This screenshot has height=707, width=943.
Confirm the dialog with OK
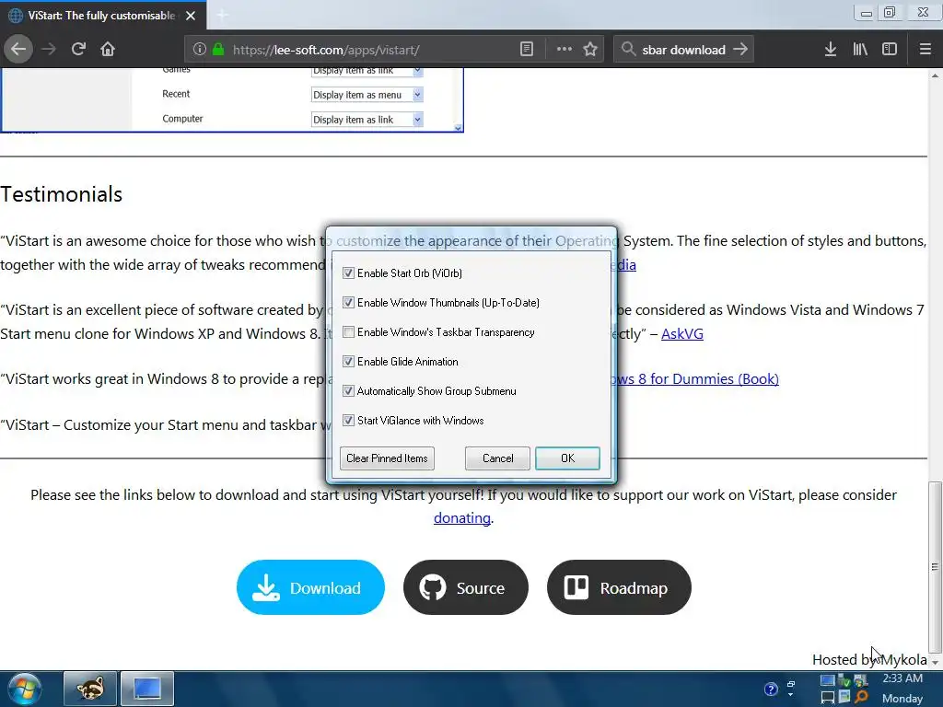click(567, 458)
